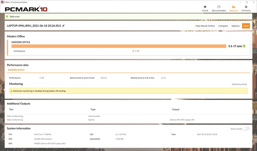Click the SystemInfo version 'v5.40.908'

tap(119, 139)
